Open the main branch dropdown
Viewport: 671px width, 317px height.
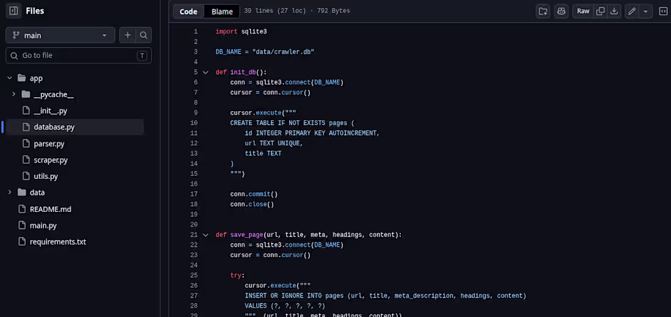pos(60,35)
